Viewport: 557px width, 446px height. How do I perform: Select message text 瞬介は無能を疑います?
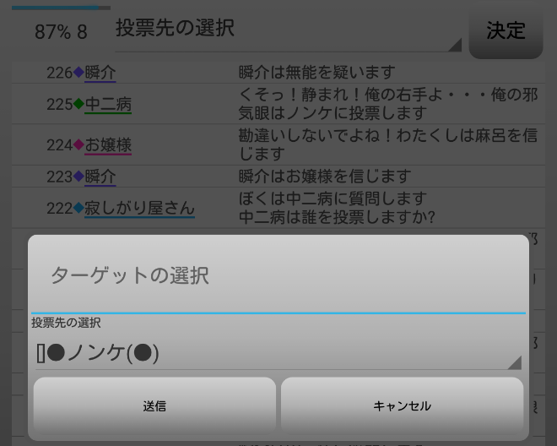(316, 72)
